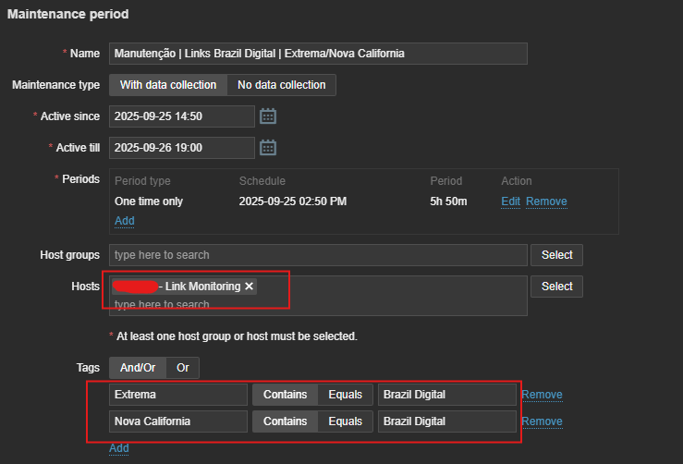Click Select button for Host groups
Viewport: 683px width, 464px height.
pos(556,255)
